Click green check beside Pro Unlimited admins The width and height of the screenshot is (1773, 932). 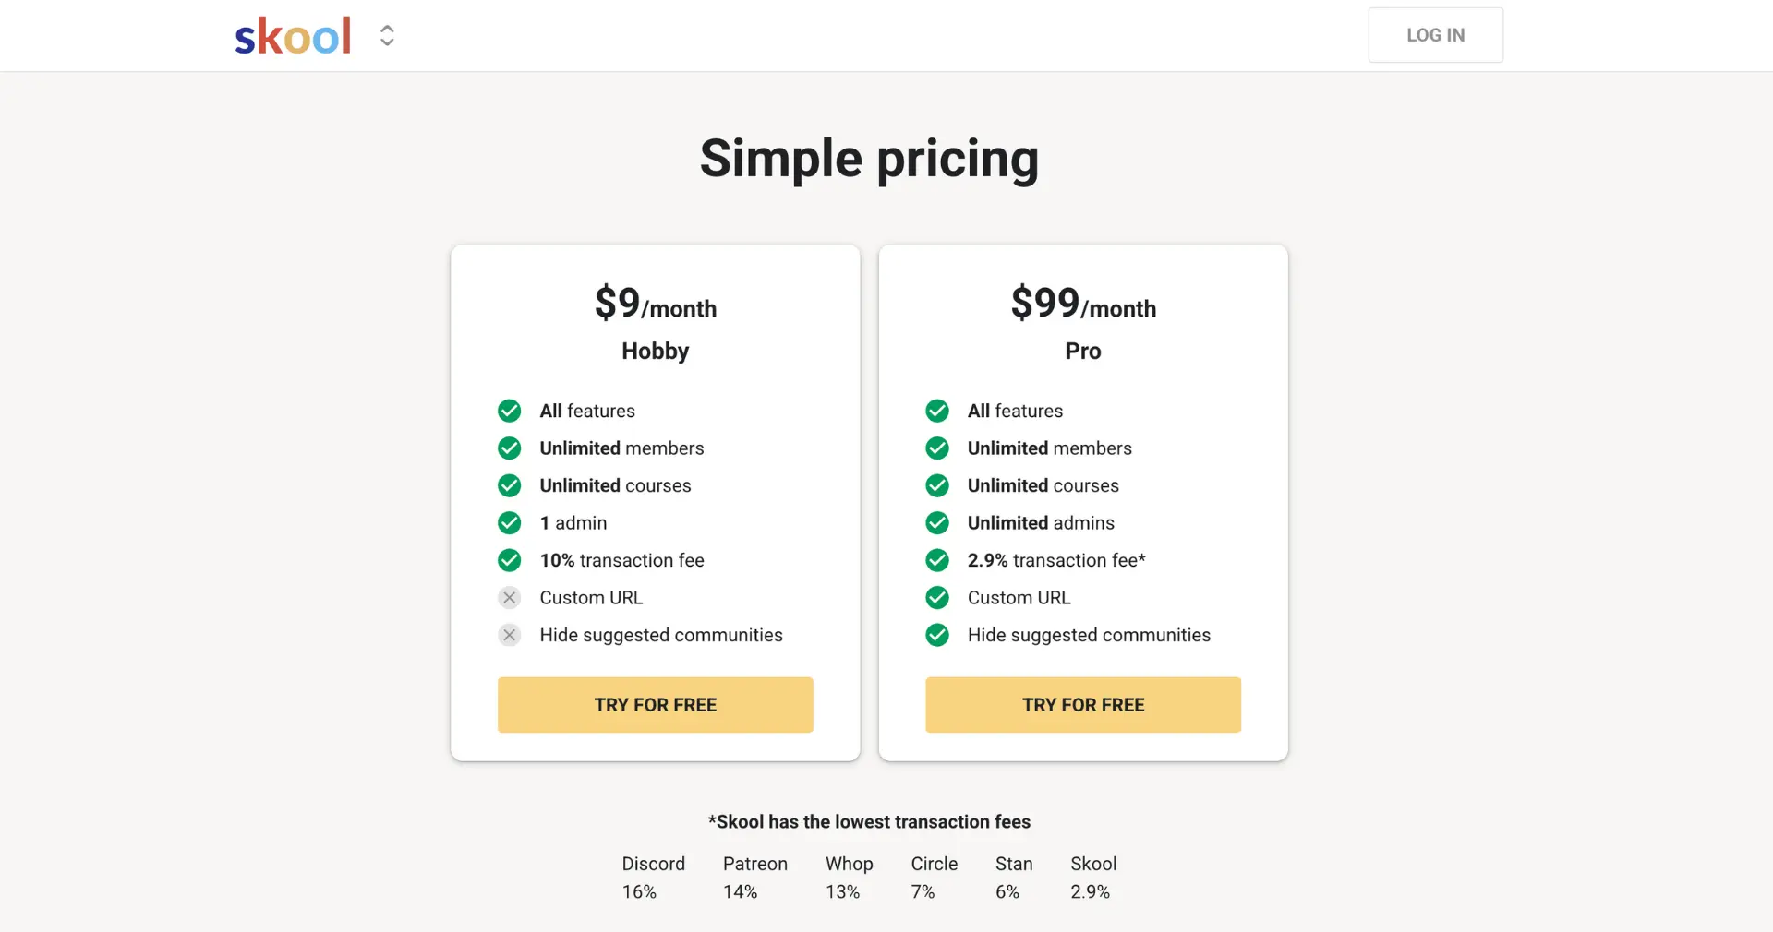pyautogui.click(x=937, y=523)
